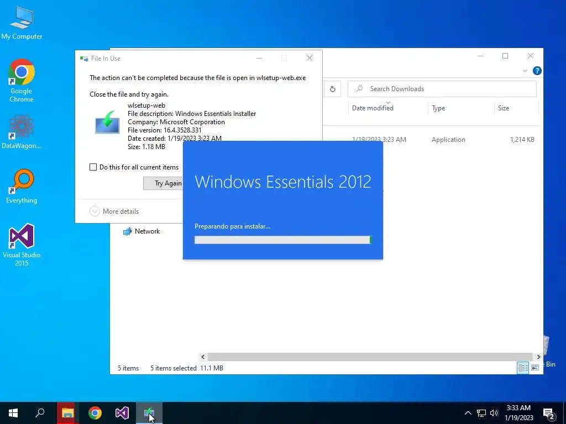Viewport: 566px width, 424px height.
Task: Maximize the Downloads Explorer window
Action: (505, 56)
